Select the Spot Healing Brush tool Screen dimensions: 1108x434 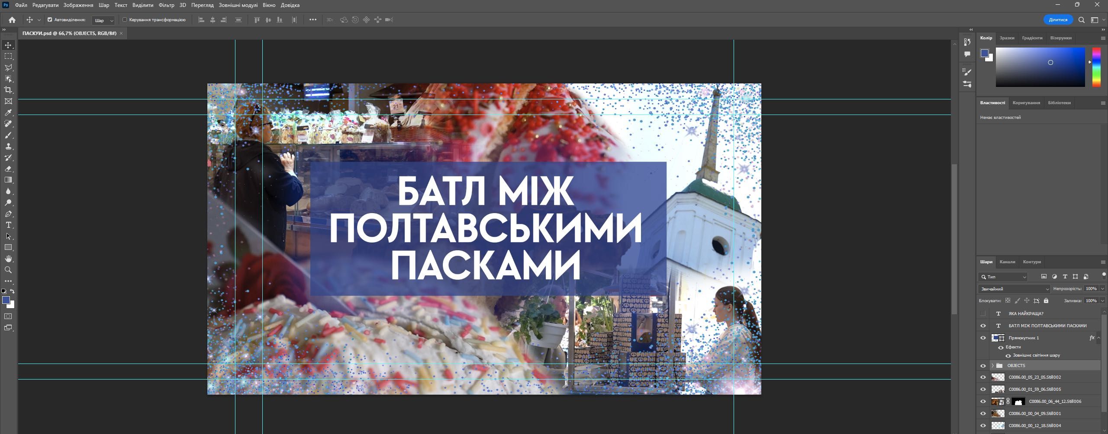point(8,124)
